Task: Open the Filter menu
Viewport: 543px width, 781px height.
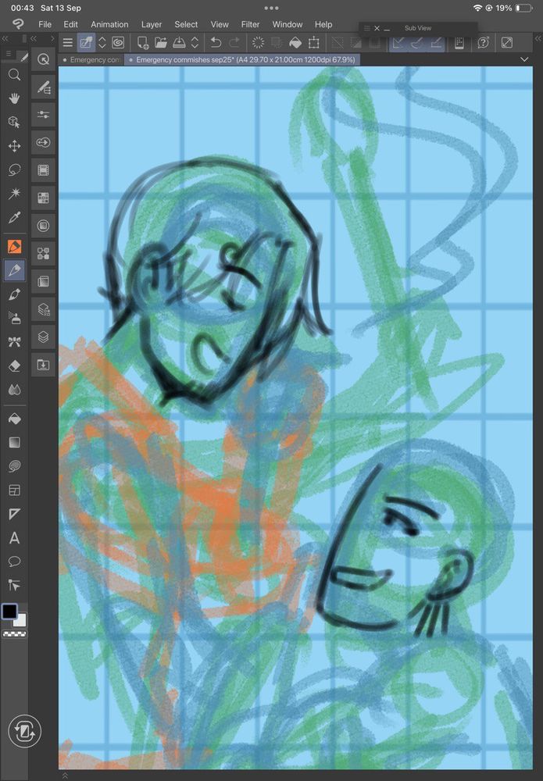Action: pyautogui.click(x=251, y=24)
